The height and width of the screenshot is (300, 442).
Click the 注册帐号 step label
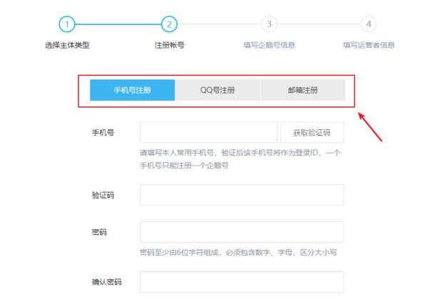[x=170, y=45]
